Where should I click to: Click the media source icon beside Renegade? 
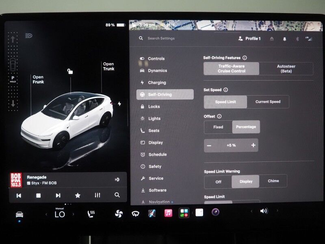click(117, 179)
